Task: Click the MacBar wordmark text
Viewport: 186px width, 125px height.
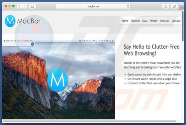Action: (29, 21)
